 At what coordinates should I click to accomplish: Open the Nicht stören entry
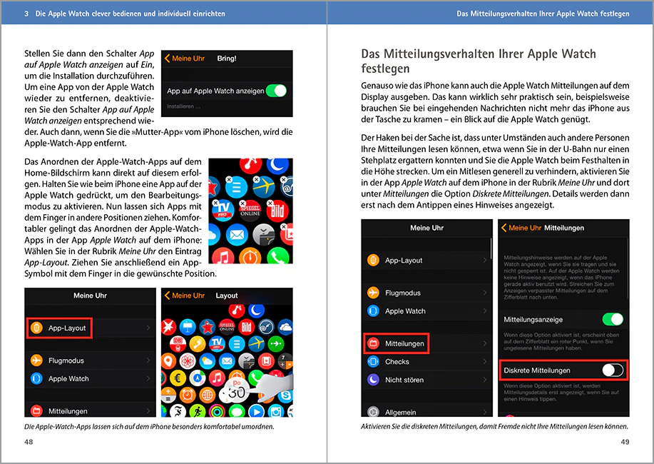(x=426, y=380)
